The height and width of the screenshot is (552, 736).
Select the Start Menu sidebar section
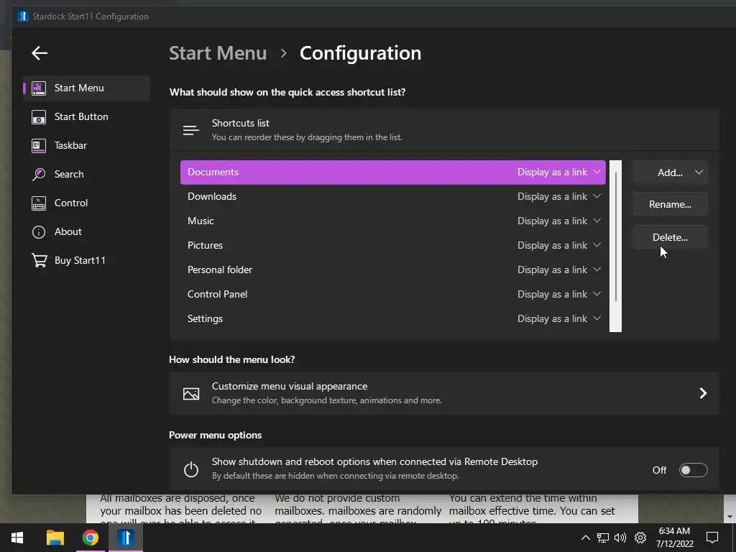pyautogui.click(x=86, y=88)
